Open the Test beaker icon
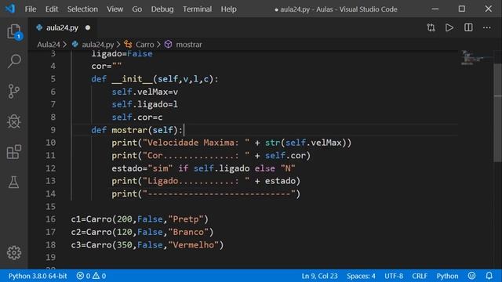Image resolution: width=502 pixels, height=282 pixels. (14, 182)
